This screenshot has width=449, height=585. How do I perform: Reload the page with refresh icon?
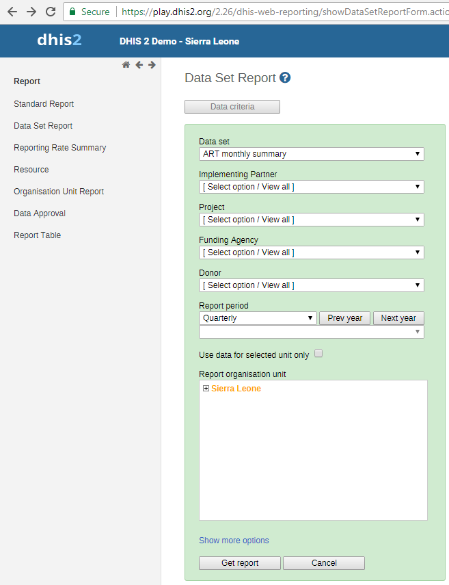50,12
